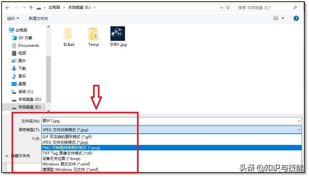Click the sidebar vertical scrollbar thumb
This screenshot has width=309, height=177.
[x=48, y=79]
